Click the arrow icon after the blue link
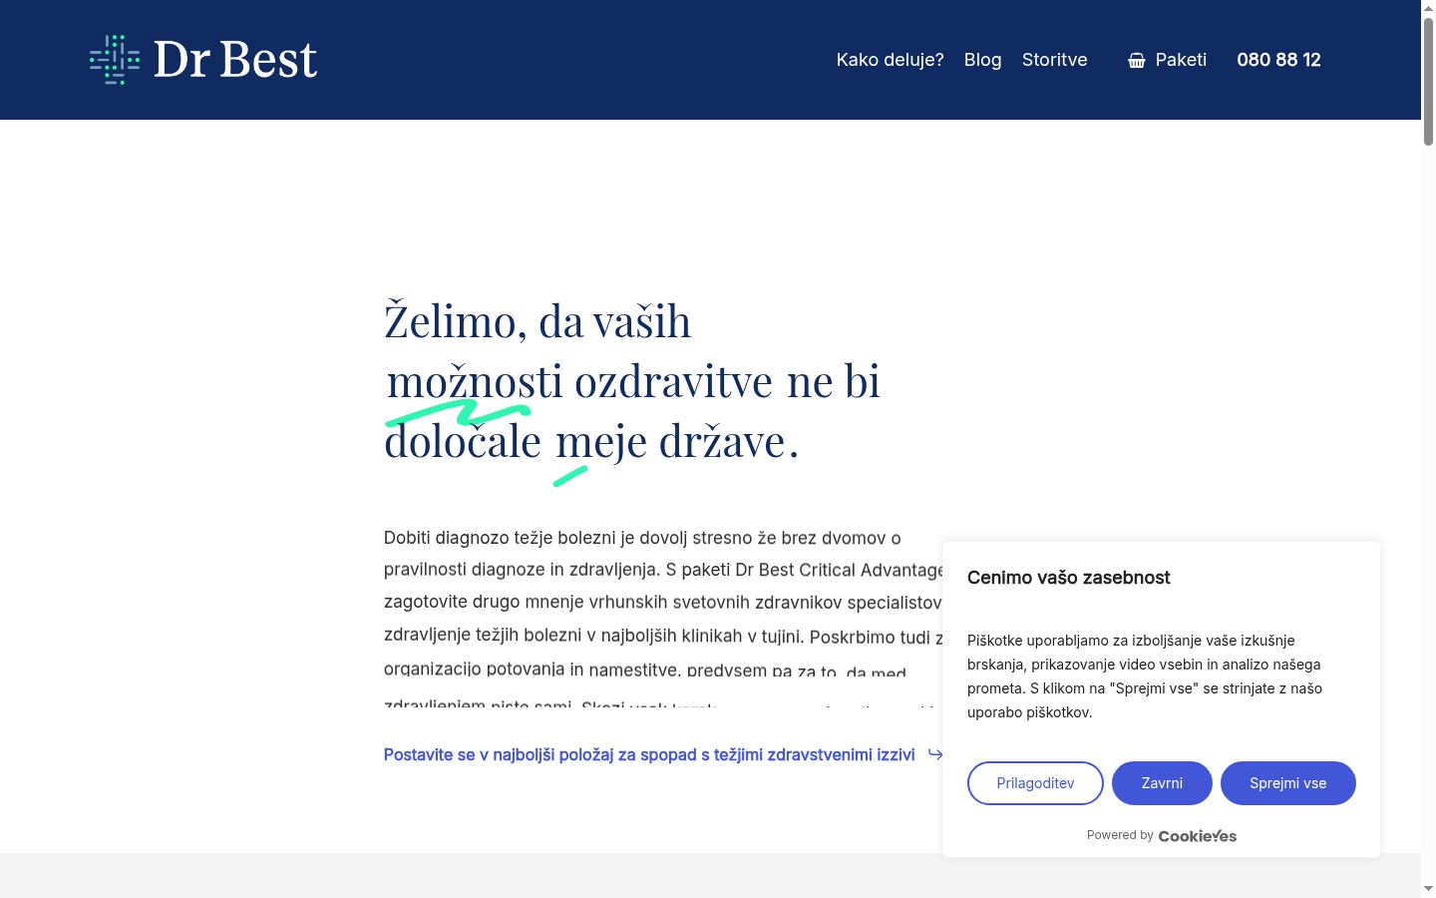The width and height of the screenshot is (1436, 898). tap(935, 753)
